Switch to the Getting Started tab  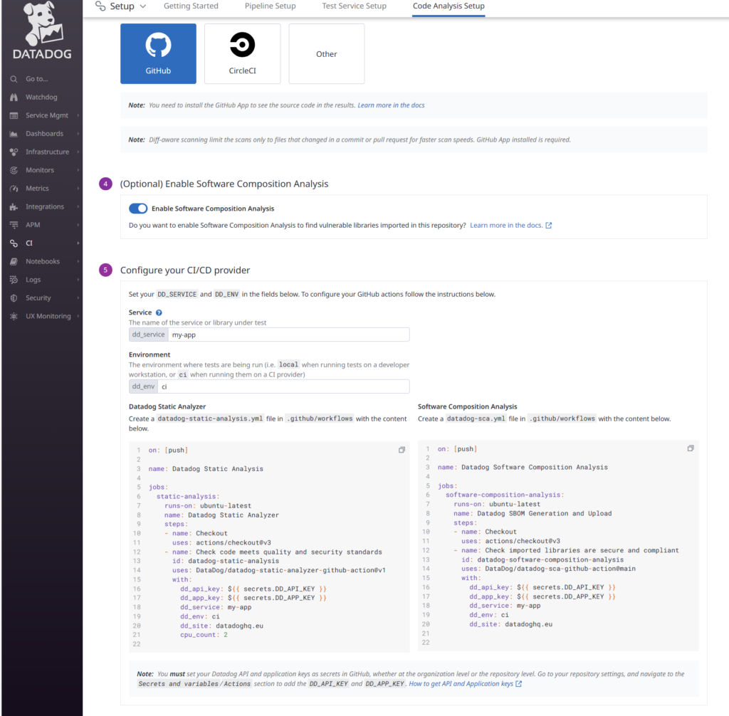[x=191, y=6]
